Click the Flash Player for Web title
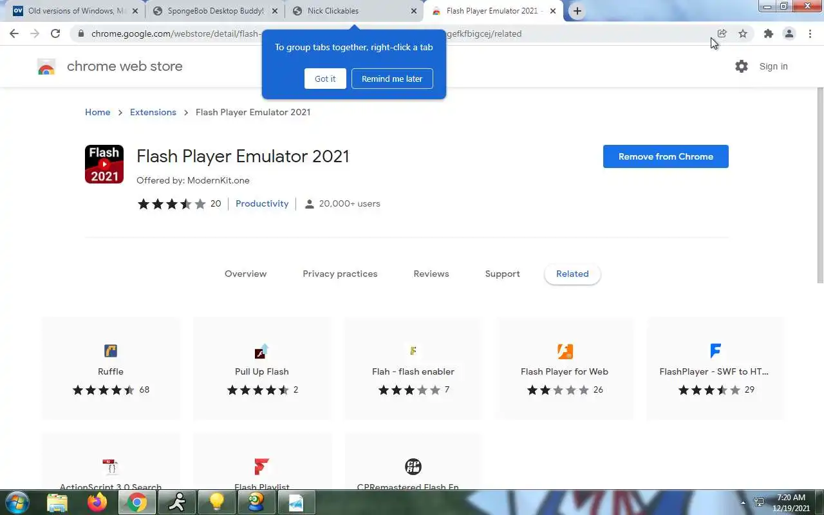The height and width of the screenshot is (515, 824). point(565,371)
